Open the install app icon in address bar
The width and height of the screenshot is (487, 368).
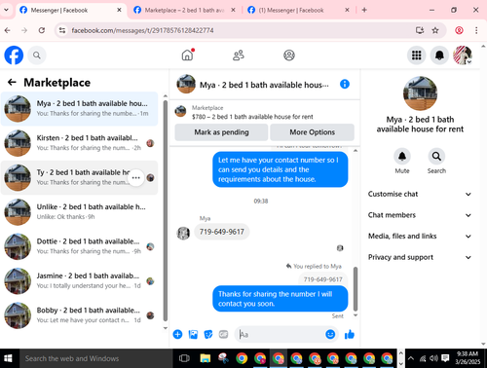[420, 30]
